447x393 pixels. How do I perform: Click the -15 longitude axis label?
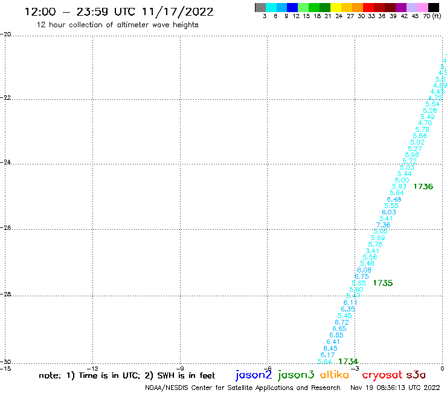5,368
